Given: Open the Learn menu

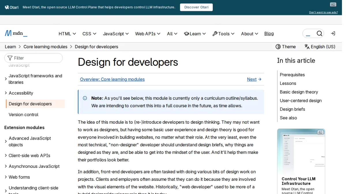Looking at the screenshot, I should 195,34.
